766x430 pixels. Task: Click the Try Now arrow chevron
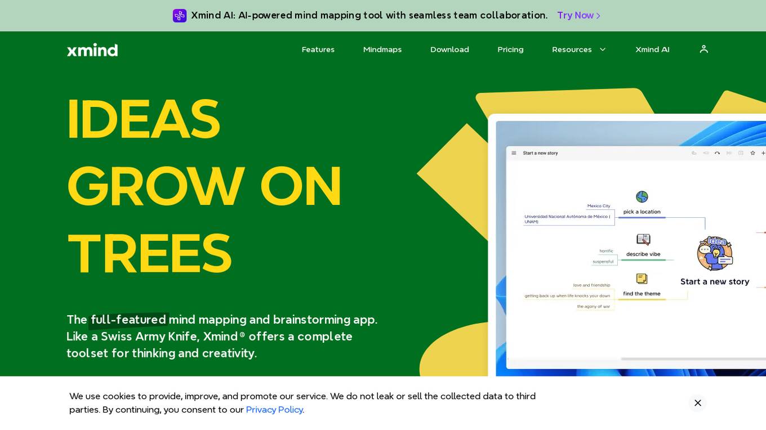click(x=598, y=16)
